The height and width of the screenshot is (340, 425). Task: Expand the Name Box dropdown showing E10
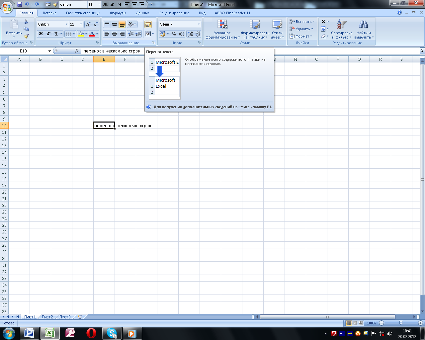[x=49, y=51]
